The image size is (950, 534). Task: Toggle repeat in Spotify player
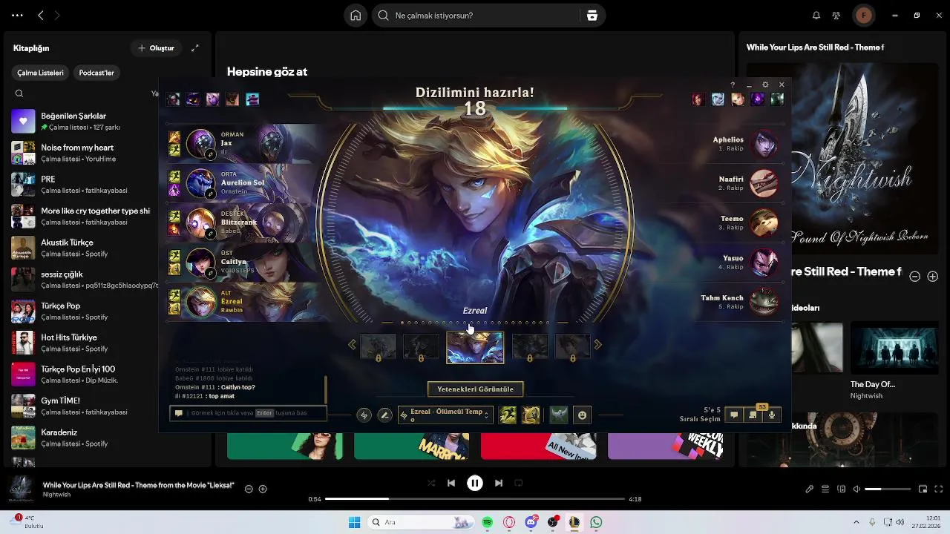519,483
